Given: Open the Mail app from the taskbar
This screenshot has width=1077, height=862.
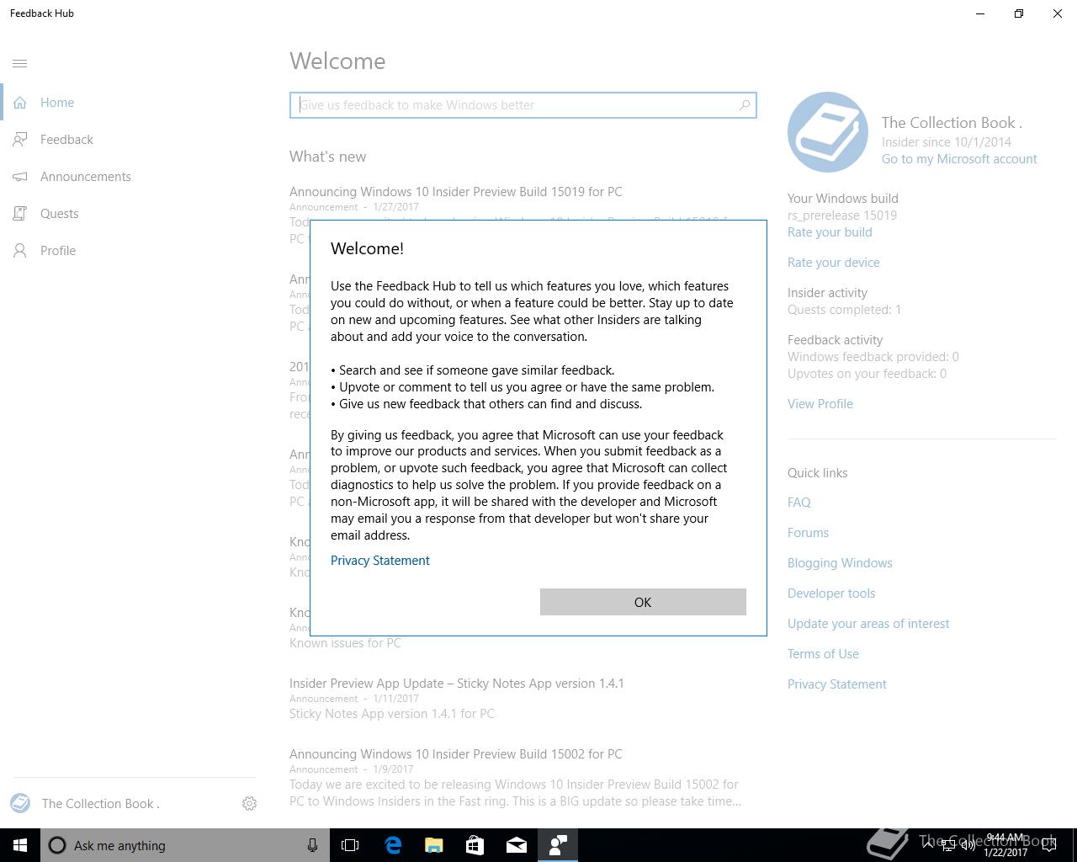Looking at the screenshot, I should [516, 845].
